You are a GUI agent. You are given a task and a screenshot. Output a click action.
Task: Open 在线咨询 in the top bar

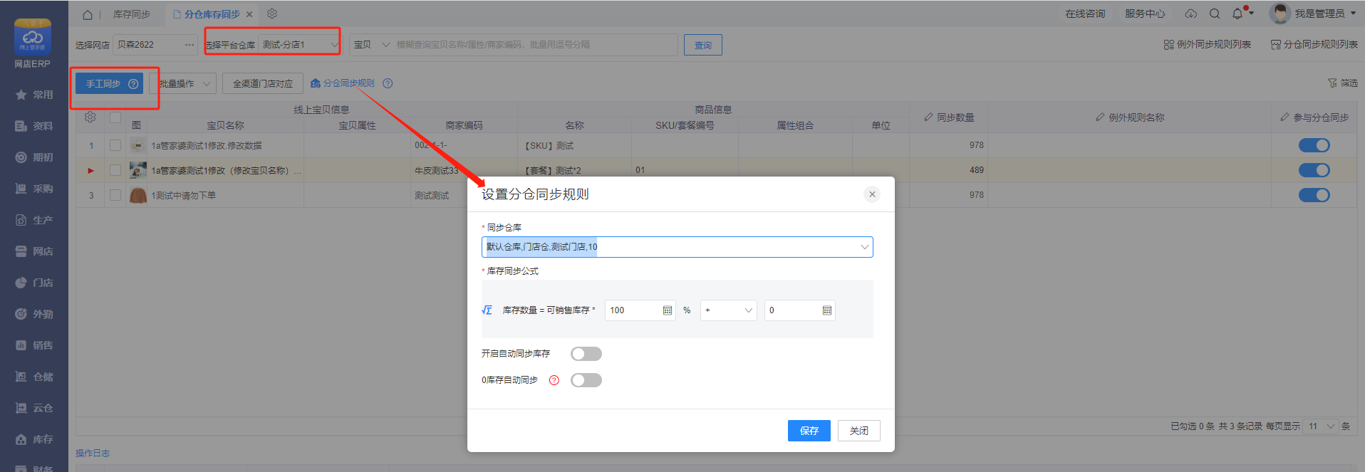pyautogui.click(x=1085, y=14)
